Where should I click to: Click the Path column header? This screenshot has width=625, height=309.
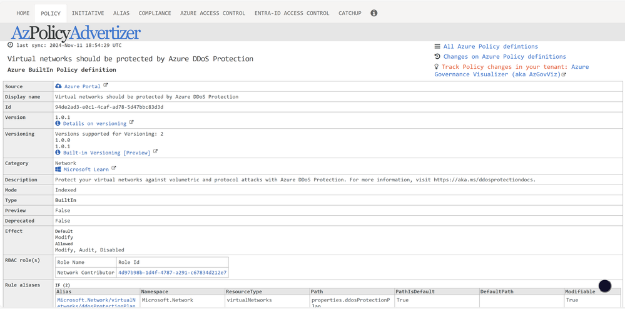352,291
